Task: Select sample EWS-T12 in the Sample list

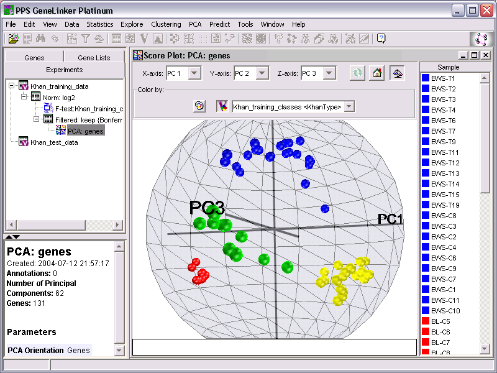Action: (445, 163)
